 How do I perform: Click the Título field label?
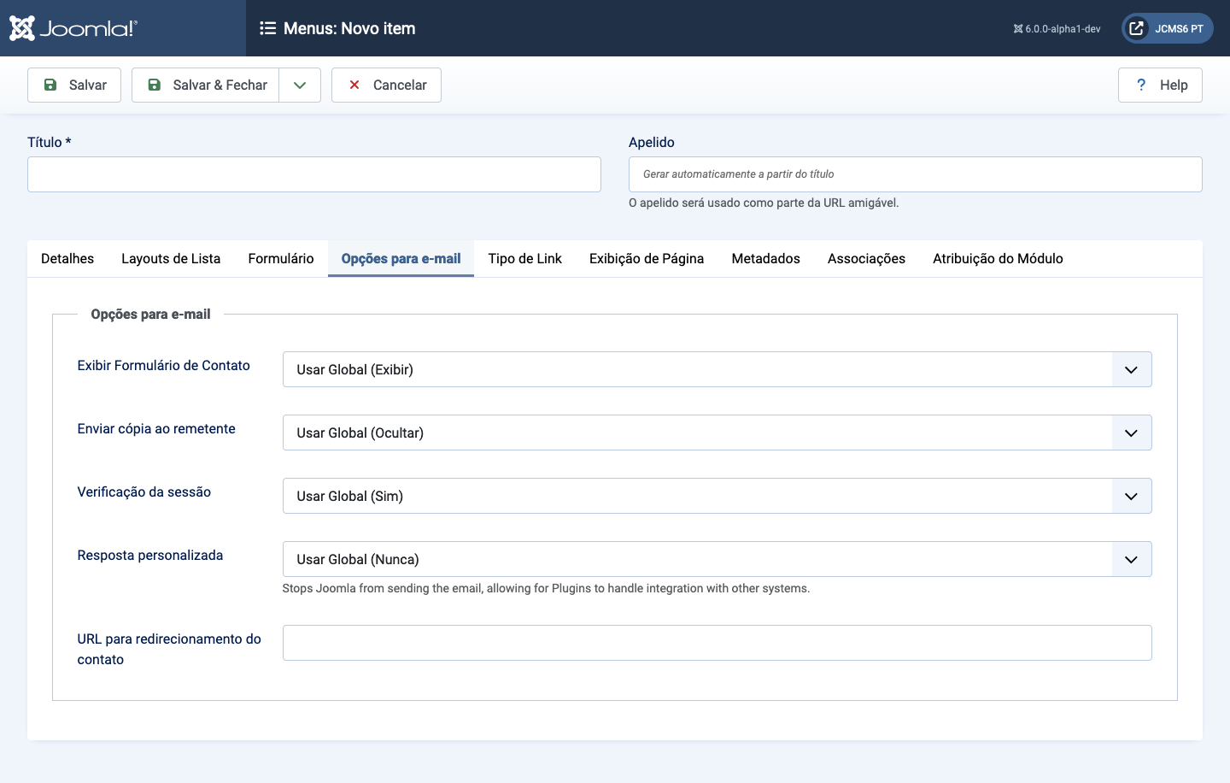(50, 142)
